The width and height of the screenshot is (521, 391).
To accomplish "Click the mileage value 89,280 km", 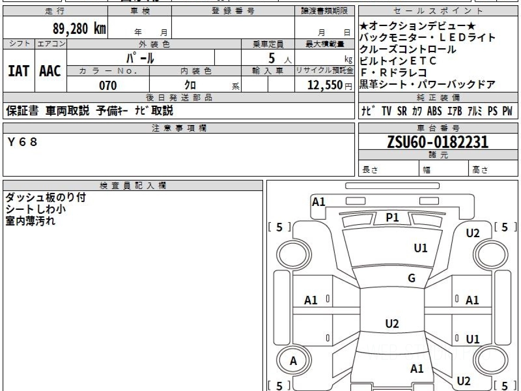I will point(79,29).
